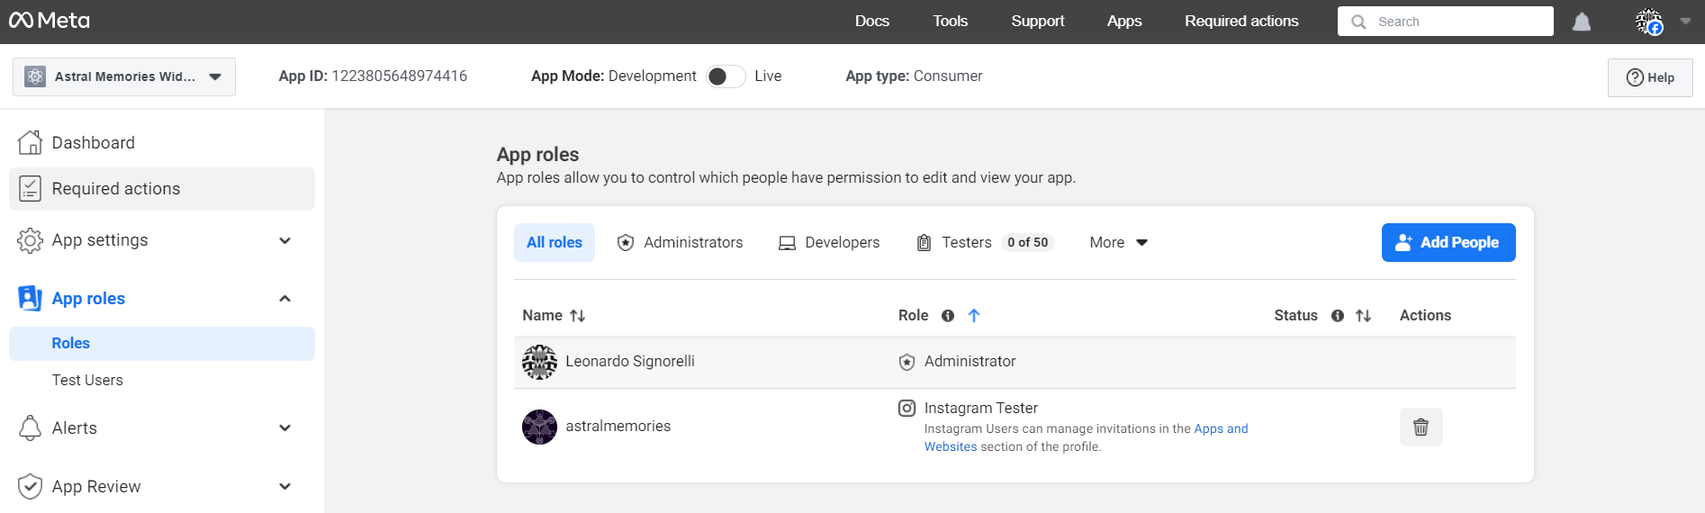Viewport: 1705px width, 513px height.
Task: Delete astralmemories using the trash icon
Action: pos(1421,427)
